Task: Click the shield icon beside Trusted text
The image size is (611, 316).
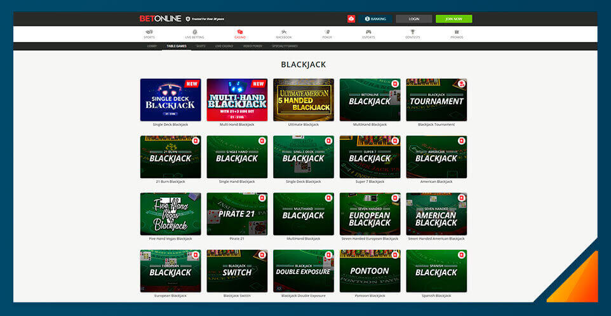Action: click(188, 18)
